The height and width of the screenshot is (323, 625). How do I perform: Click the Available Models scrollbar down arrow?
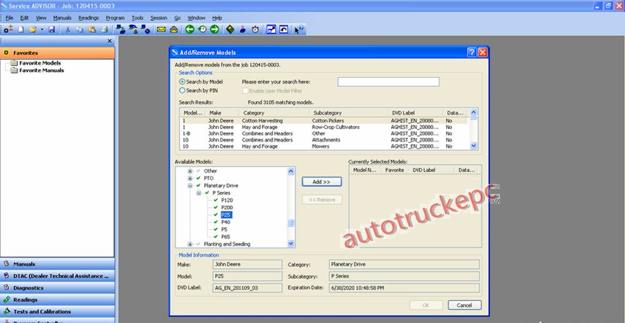click(291, 243)
